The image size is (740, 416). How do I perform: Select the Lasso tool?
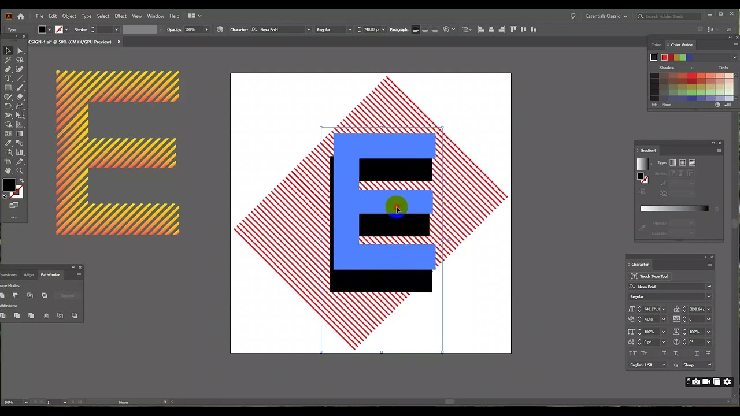click(x=20, y=60)
